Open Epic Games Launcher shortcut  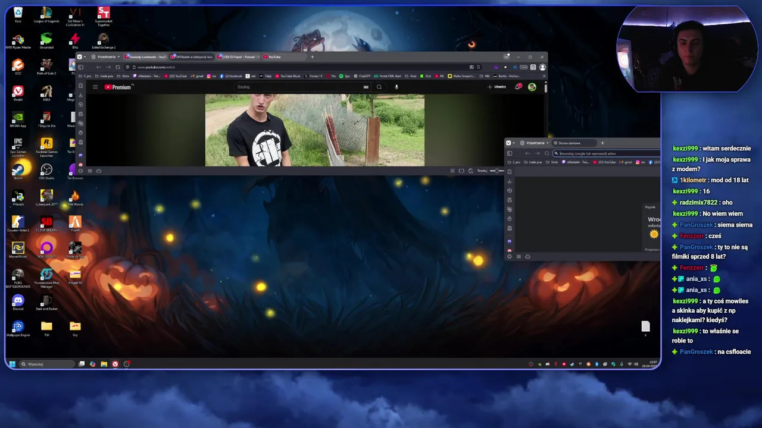18,147
